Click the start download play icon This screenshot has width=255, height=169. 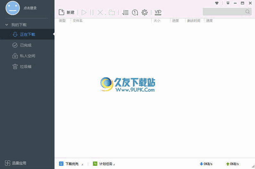[x=84, y=12]
